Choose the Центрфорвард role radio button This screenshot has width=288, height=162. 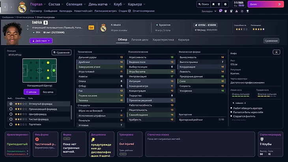[x=11, y=114]
